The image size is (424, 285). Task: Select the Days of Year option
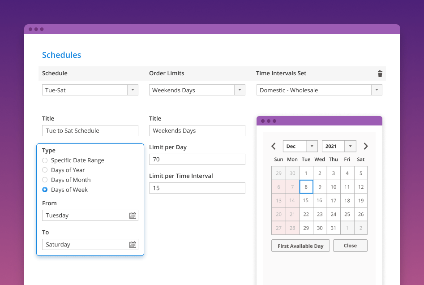coord(45,170)
